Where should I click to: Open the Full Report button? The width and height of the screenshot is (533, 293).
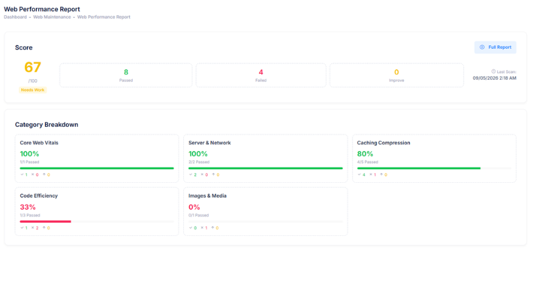[495, 48]
